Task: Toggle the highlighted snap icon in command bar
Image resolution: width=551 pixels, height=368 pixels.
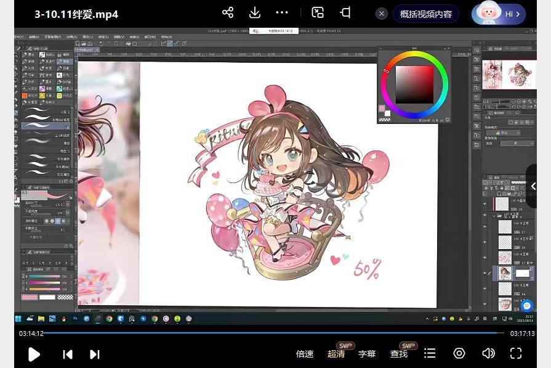Action: (170, 44)
